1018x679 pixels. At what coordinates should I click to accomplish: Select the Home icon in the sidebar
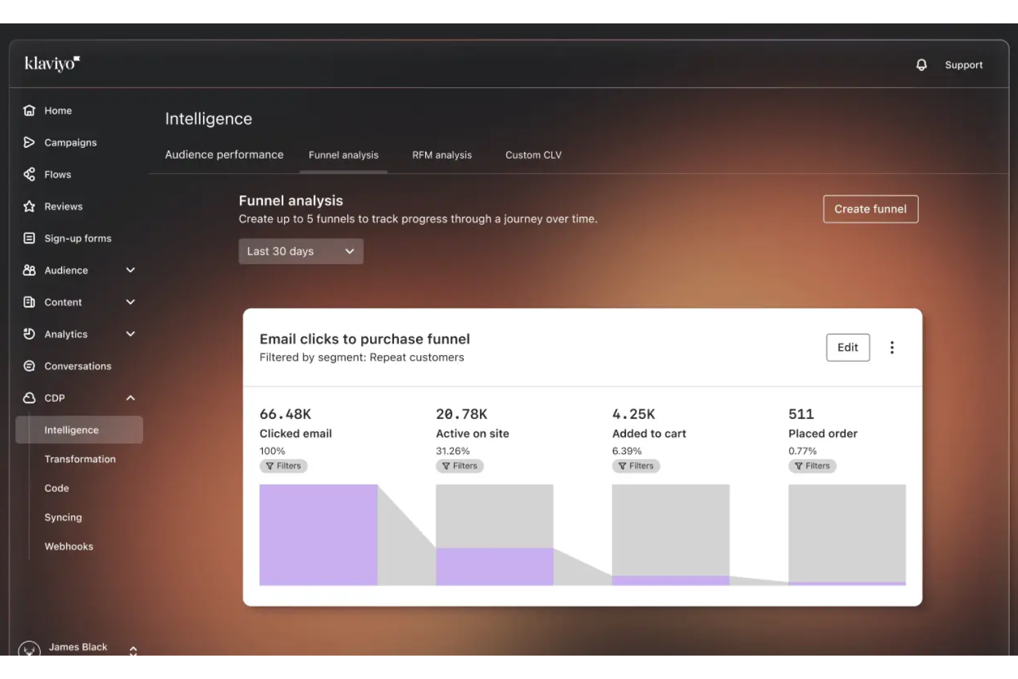tap(29, 110)
